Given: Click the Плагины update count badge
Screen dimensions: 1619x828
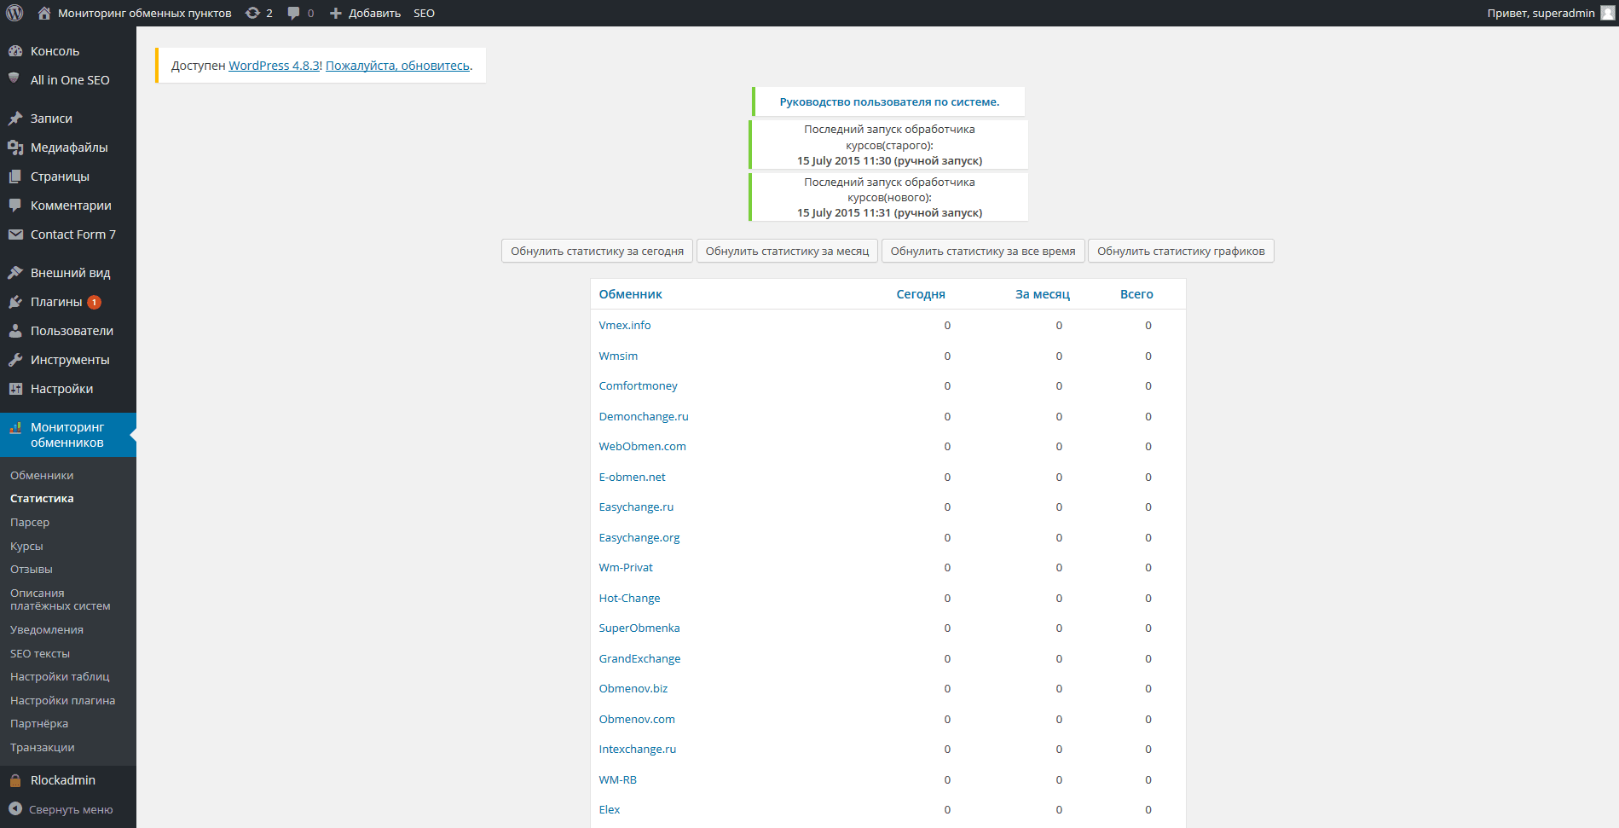Looking at the screenshot, I should tap(94, 302).
